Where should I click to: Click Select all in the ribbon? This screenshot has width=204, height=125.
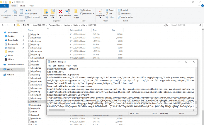125,10
